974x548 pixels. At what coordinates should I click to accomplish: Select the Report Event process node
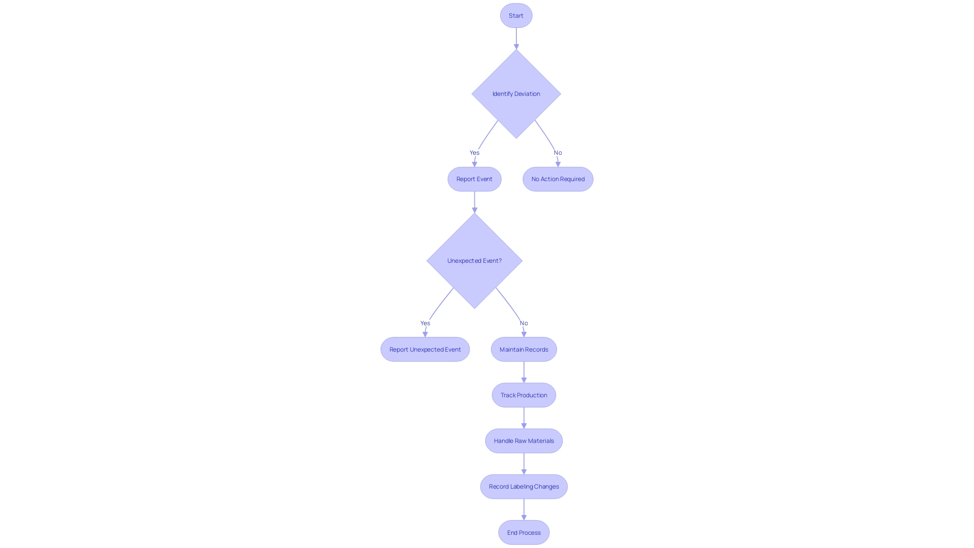474,179
